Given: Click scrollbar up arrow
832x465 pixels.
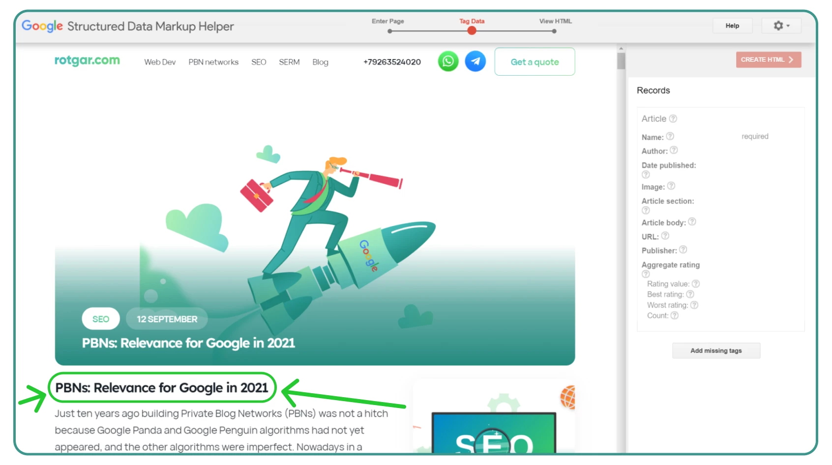Looking at the screenshot, I should click(x=621, y=48).
